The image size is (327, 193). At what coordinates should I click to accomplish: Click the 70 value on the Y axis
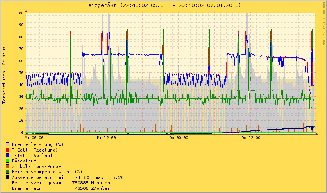(x=21, y=49)
